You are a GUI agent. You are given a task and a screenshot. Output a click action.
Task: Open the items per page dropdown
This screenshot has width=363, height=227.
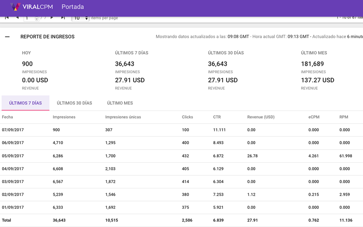coord(80,18)
